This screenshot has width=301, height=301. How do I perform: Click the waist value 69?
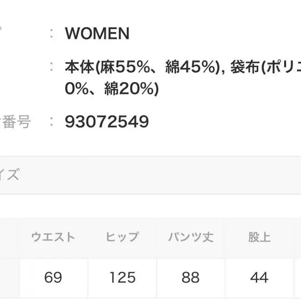(x=53, y=277)
